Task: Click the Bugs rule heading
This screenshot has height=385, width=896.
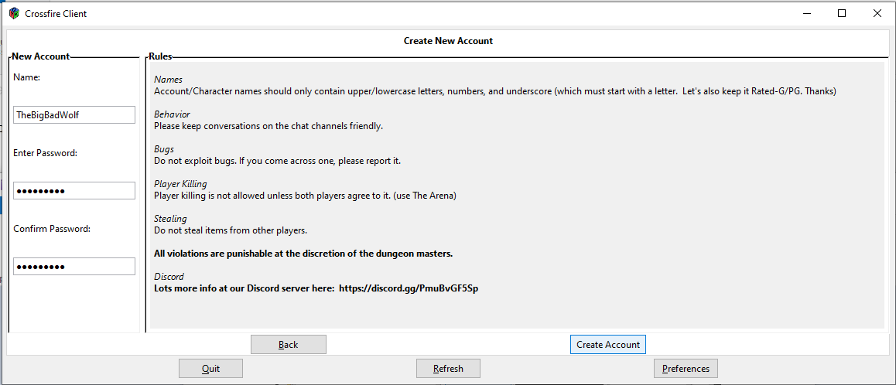Action: (164, 149)
